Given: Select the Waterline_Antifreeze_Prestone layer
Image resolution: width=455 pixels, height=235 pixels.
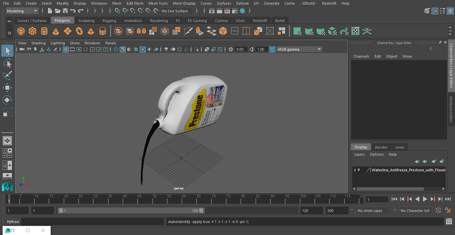Looking at the screenshot, I should pyautogui.click(x=408, y=170).
